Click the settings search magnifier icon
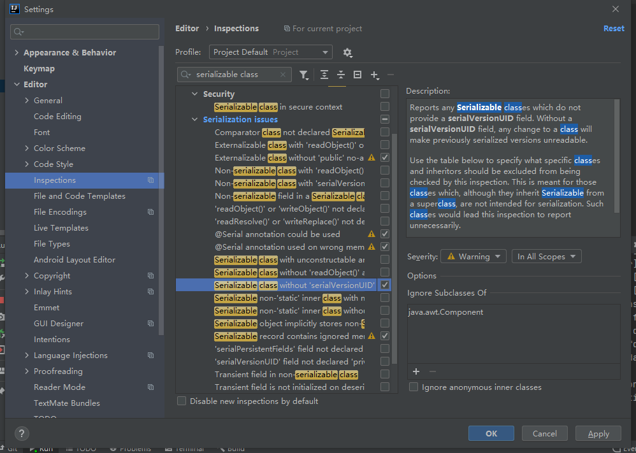This screenshot has width=636, height=453. (19, 32)
